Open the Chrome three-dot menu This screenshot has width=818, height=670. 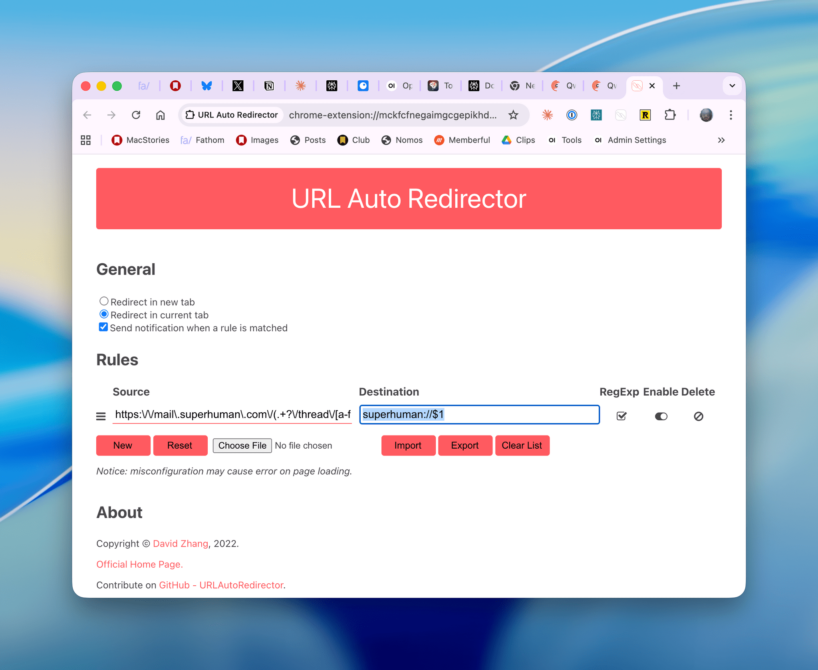[731, 115]
